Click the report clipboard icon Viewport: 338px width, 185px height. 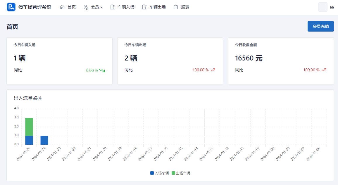pyautogui.click(x=176, y=7)
